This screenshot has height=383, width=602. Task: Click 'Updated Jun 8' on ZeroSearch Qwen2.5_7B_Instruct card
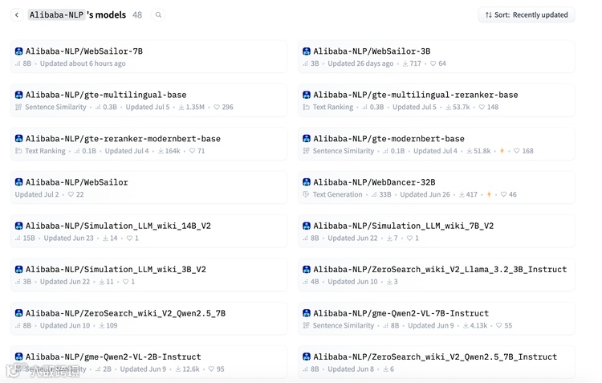[351, 369]
